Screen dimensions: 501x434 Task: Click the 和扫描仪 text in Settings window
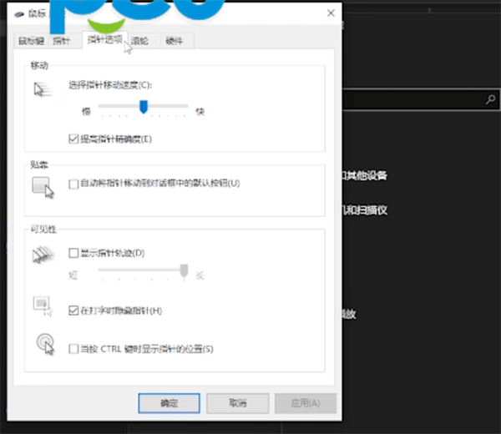367,210
